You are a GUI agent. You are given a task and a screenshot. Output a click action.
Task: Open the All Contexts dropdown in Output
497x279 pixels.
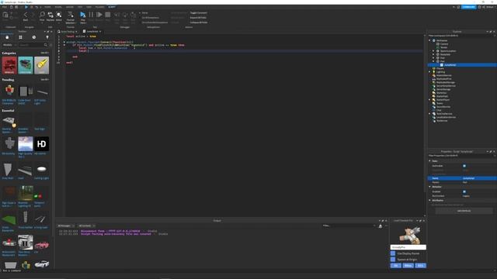[87, 226]
